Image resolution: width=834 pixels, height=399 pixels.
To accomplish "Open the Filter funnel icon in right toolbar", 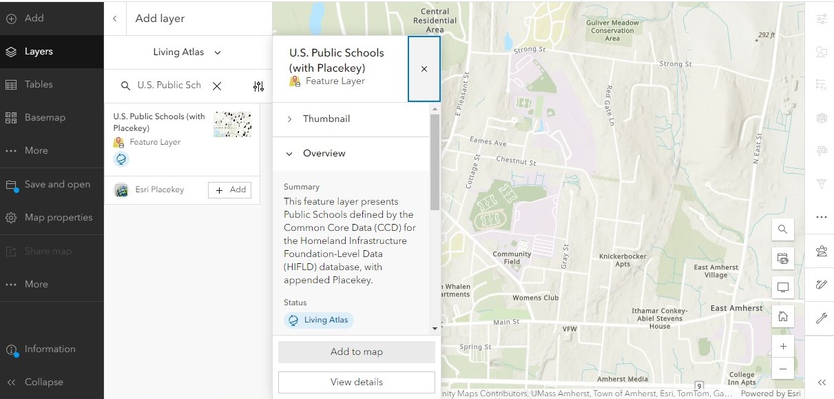I will (x=821, y=184).
